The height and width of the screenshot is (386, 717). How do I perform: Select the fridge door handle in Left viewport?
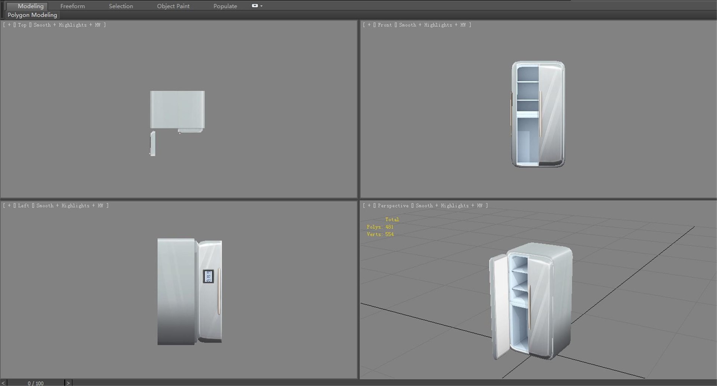[219, 291]
